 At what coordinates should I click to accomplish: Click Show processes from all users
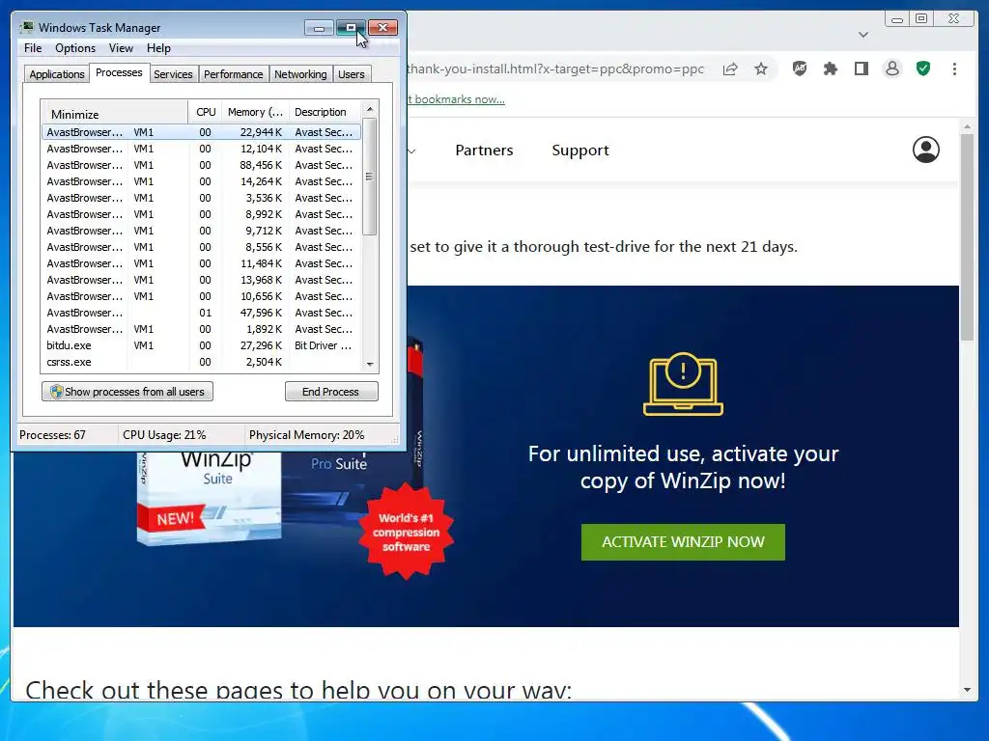[x=127, y=392]
